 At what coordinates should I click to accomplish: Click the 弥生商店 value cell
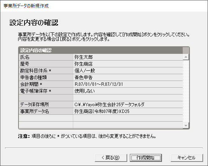pyautogui.click(x=128, y=64)
